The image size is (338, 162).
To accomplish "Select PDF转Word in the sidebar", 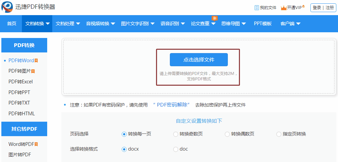I will point(21,60).
